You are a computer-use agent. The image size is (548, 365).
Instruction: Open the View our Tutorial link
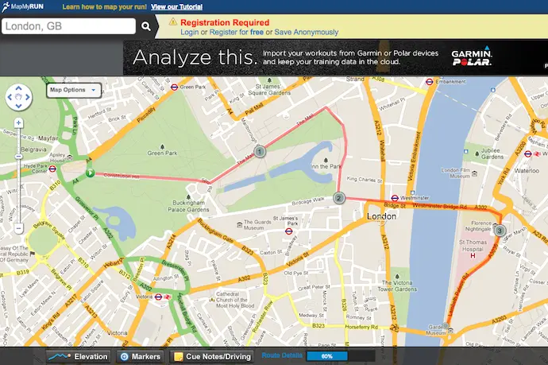177,6
